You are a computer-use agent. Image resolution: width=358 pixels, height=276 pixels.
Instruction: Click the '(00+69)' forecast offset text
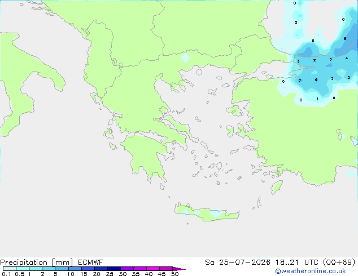click(339, 262)
